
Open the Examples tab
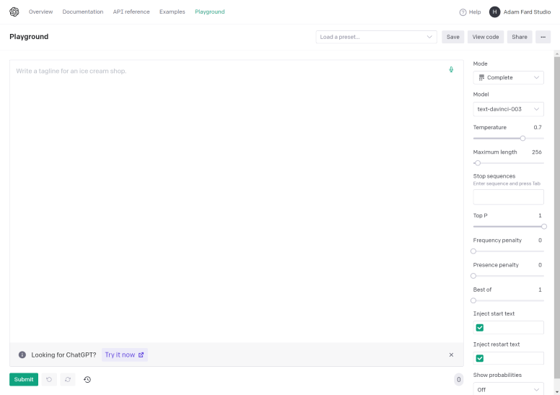tap(172, 12)
